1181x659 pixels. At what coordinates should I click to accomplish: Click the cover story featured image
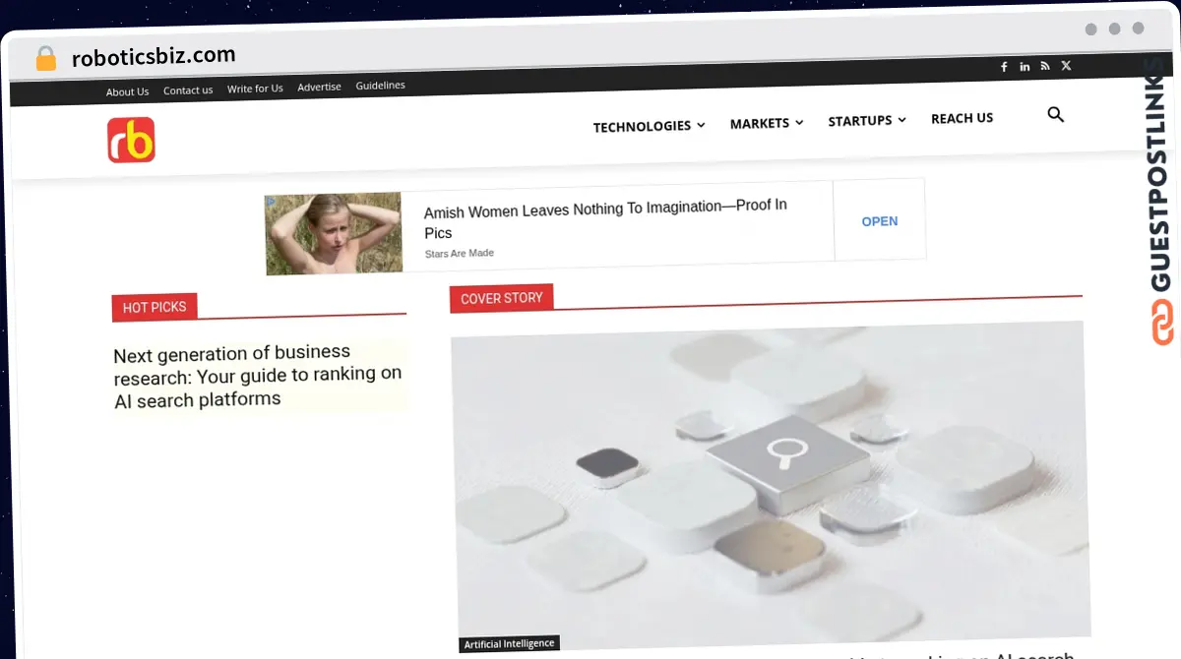(771, 479)
